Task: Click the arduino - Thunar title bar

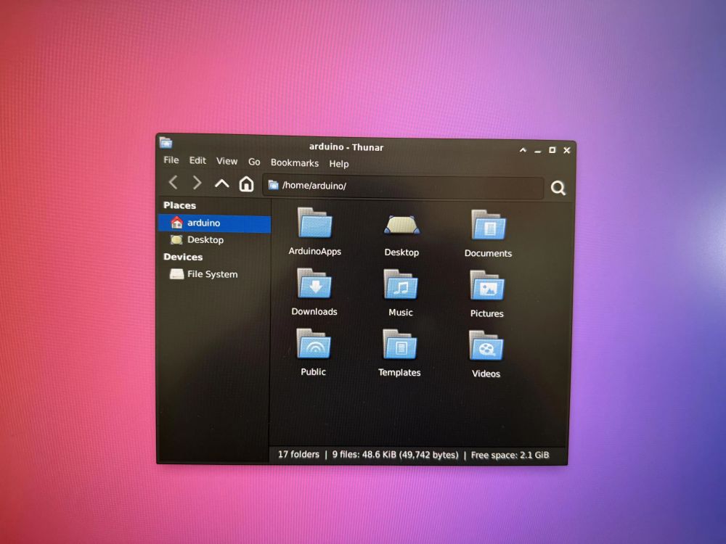Action: coord(346,147)
